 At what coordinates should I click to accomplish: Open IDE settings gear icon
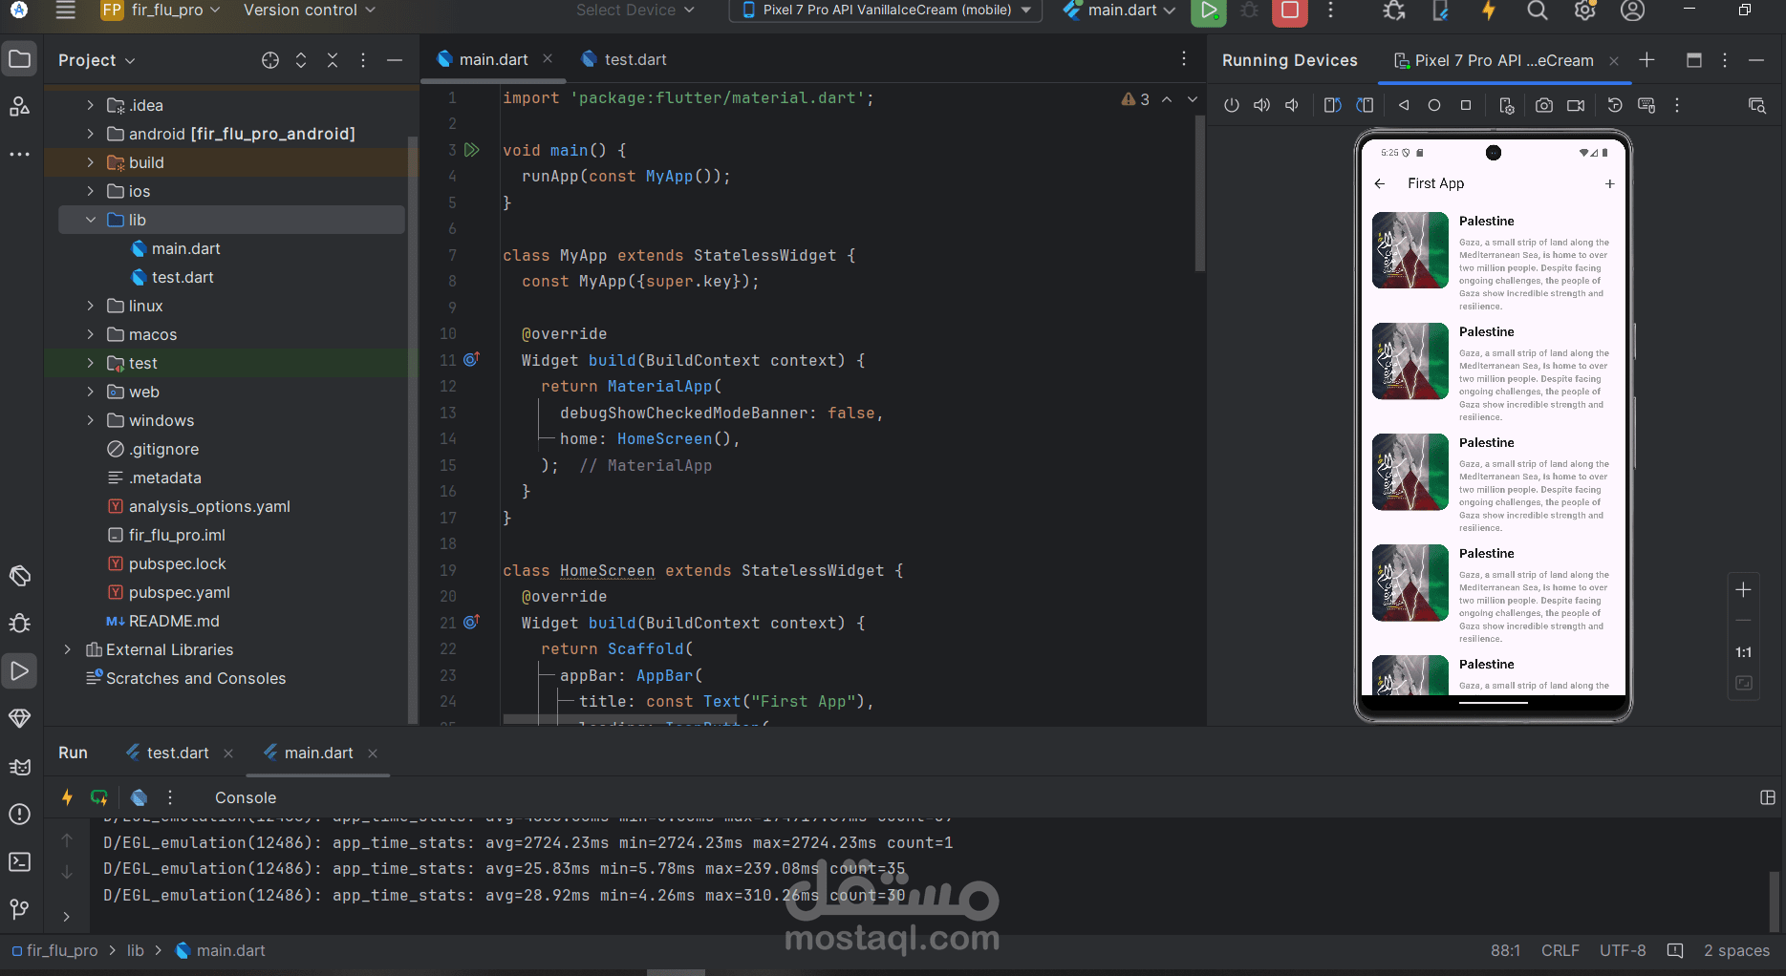click(x=1584, y=11)
